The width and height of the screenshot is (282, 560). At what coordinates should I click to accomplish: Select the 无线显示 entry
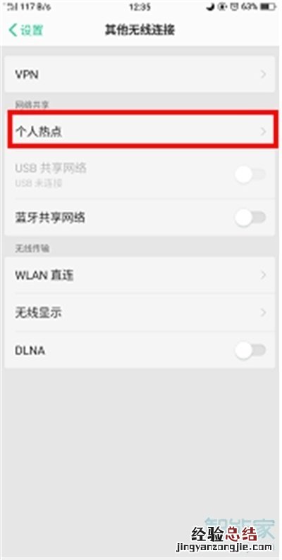point(140,313)
